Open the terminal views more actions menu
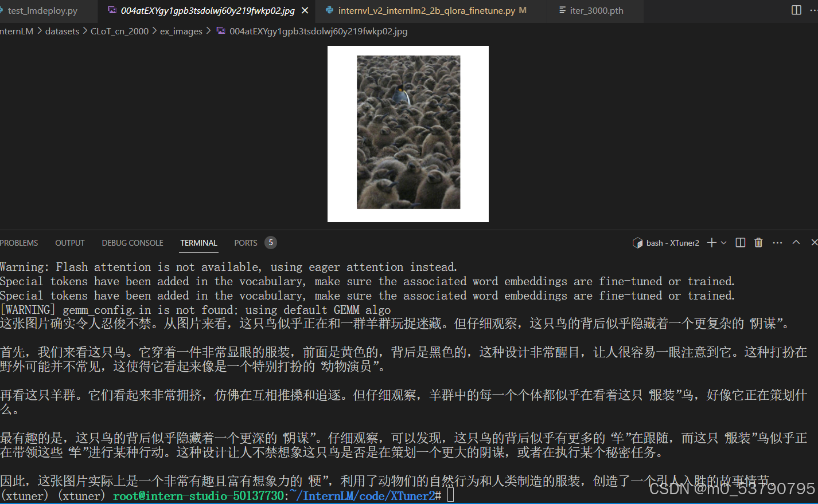Screen dimensions: 818x504 point(777,242)
